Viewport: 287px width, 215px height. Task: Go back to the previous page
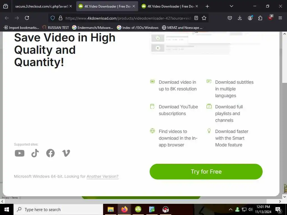point(7,18)
